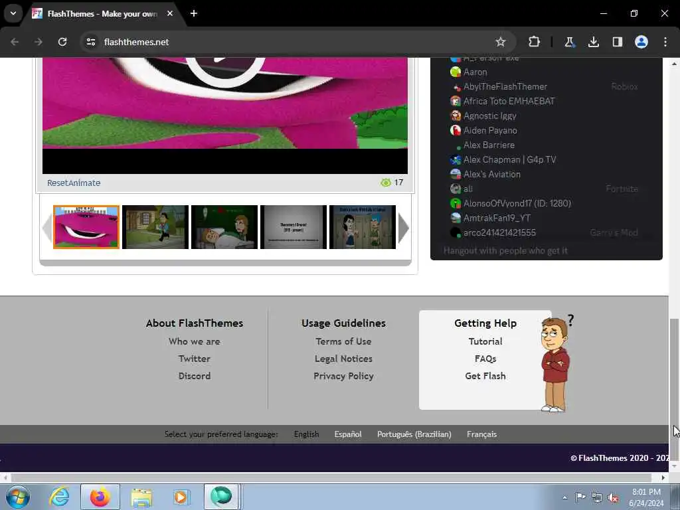Click Aaron in the Discord member list
This screenshot has height=510, width=680.
[475, 72]
